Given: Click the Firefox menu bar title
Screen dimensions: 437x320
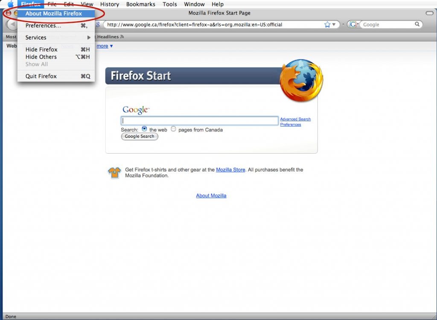Looking at the screenshot, I should pos(31,4).
